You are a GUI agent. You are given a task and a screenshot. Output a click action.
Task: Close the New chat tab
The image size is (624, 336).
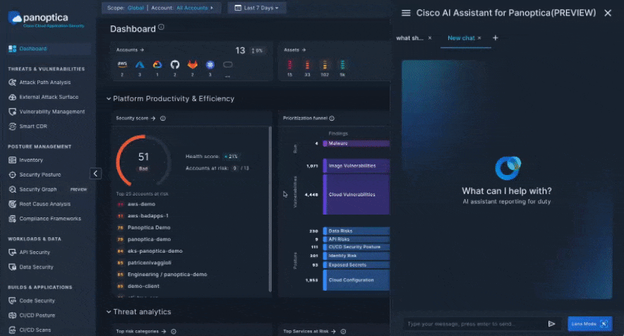[479, 38]
